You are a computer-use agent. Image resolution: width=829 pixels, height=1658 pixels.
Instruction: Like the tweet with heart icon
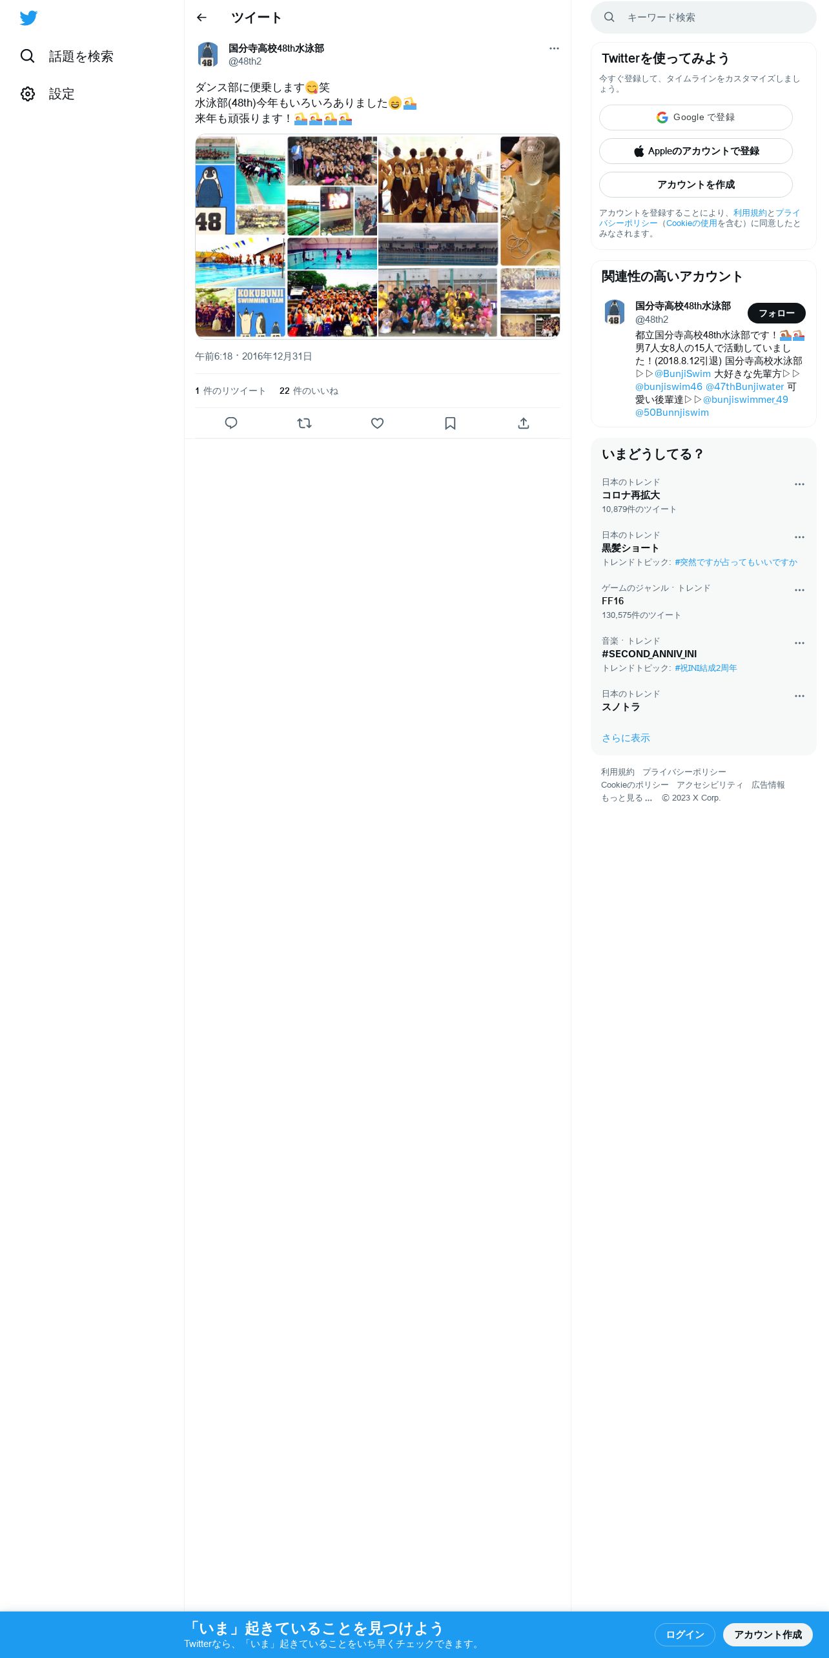coord(378,423)
